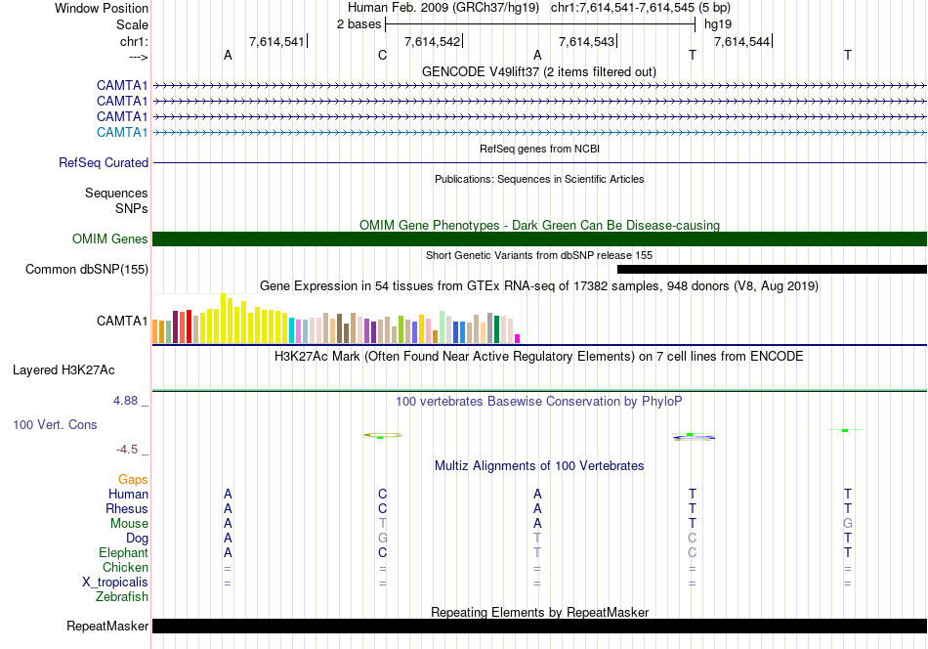Click the RefSeq Curated track label
The height and width of the screenshot is (649, 928).
click(x=103, y=162)
